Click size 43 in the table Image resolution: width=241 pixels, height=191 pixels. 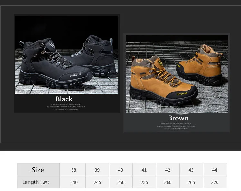click(x=191, y=170)
